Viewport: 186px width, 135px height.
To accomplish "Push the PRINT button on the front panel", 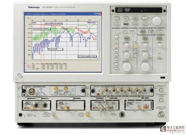I will tap(126, 18).
